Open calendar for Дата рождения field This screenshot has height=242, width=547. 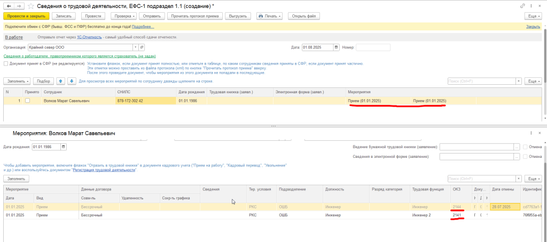tap(64, 147)
